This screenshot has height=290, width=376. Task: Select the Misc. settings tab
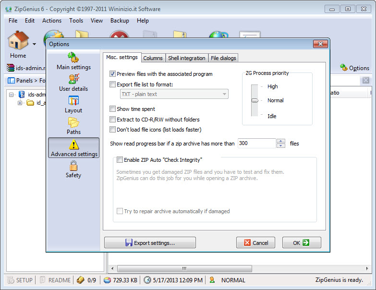122,57
